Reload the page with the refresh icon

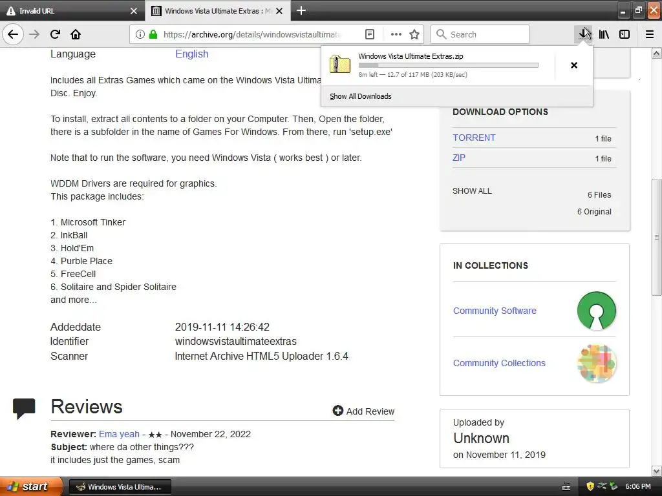point(55,34)
